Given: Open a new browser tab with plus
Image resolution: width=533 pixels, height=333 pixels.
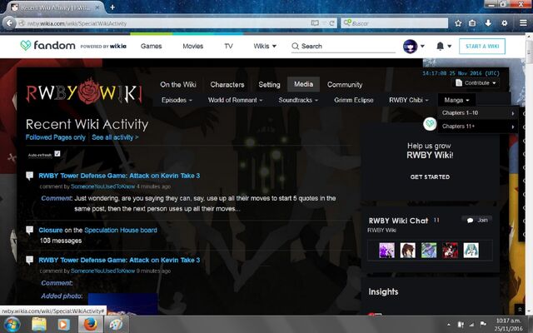Looking at the screenshot, I should 112,7.
